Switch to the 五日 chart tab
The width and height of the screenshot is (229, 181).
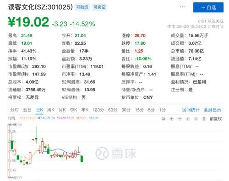coord(27,110)
